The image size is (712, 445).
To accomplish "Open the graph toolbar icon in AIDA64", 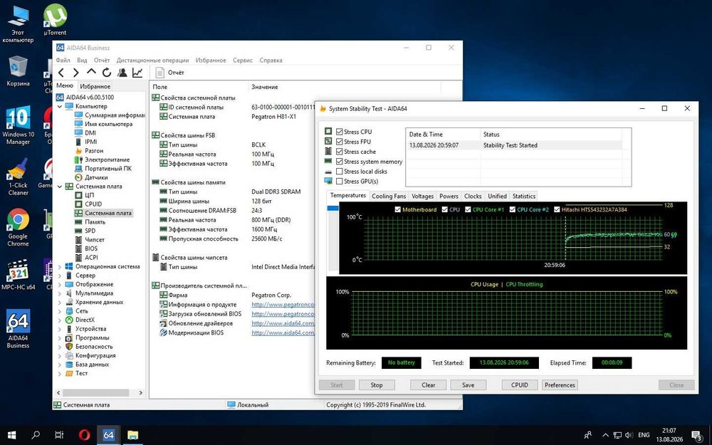I will click(x=137, y=73).
